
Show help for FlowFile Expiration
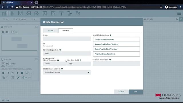[60, 50]
